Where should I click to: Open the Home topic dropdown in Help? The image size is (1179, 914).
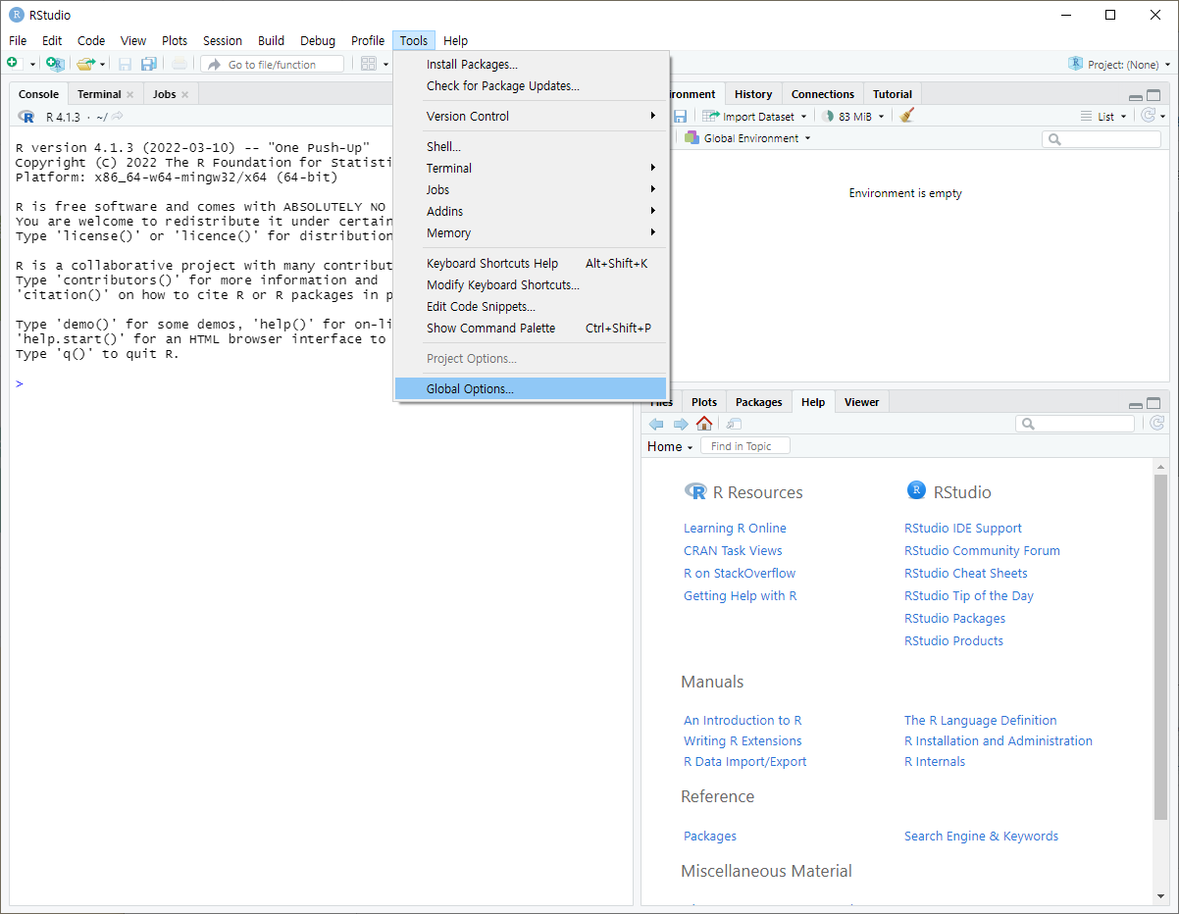[670, 446]
